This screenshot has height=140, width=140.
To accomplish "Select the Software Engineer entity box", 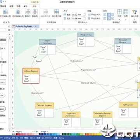I will tap(31, 76).
